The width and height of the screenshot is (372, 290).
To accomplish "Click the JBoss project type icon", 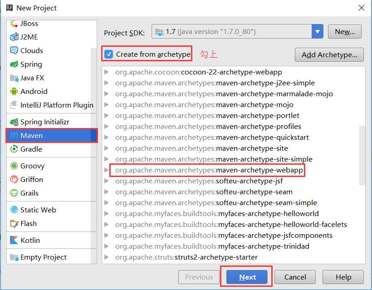I will (14, 24).
